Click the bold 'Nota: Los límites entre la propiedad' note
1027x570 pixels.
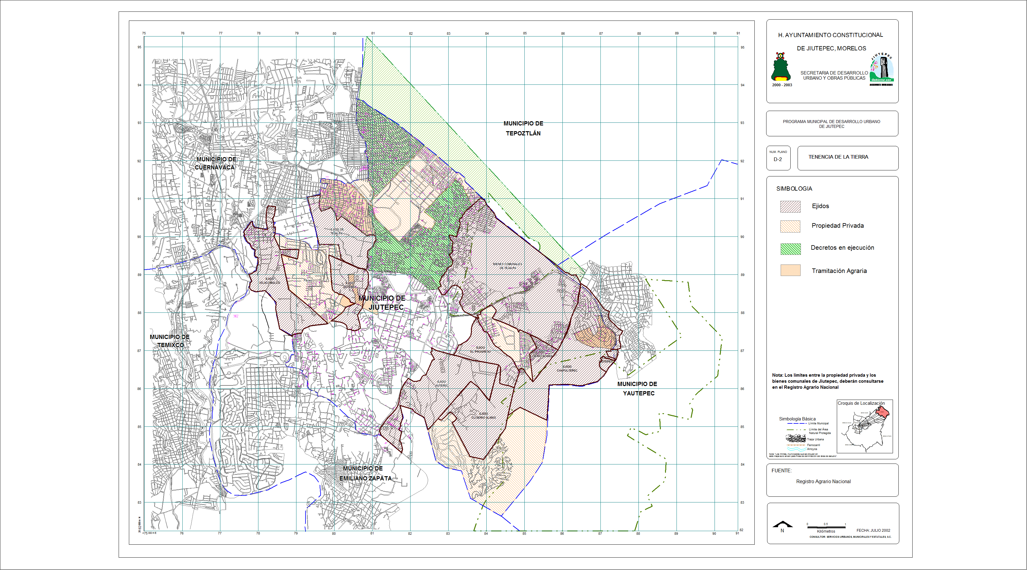tap(828, 381)
